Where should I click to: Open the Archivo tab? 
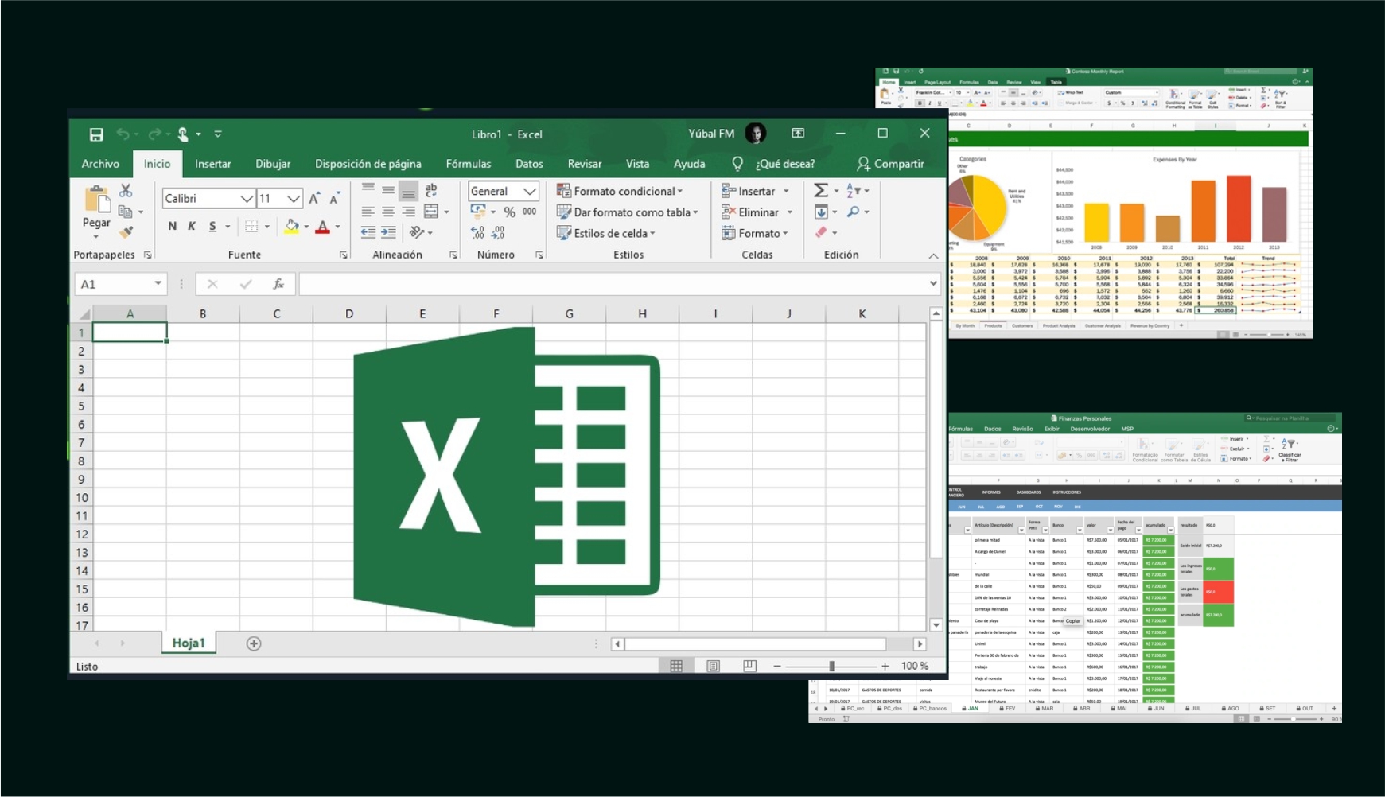coord(100,164)
